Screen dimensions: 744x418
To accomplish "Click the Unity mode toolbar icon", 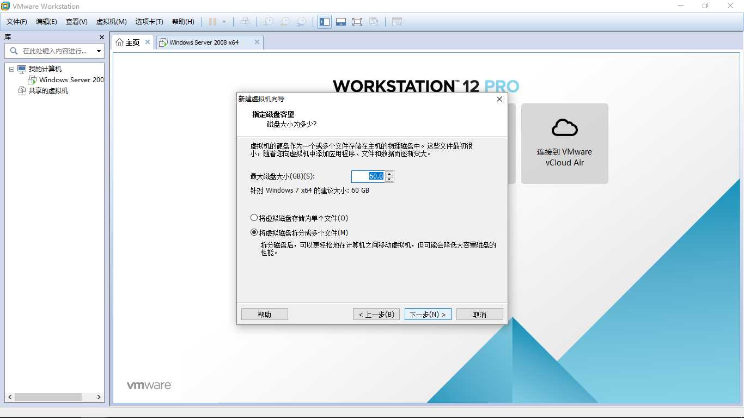I will coord(374,22).
